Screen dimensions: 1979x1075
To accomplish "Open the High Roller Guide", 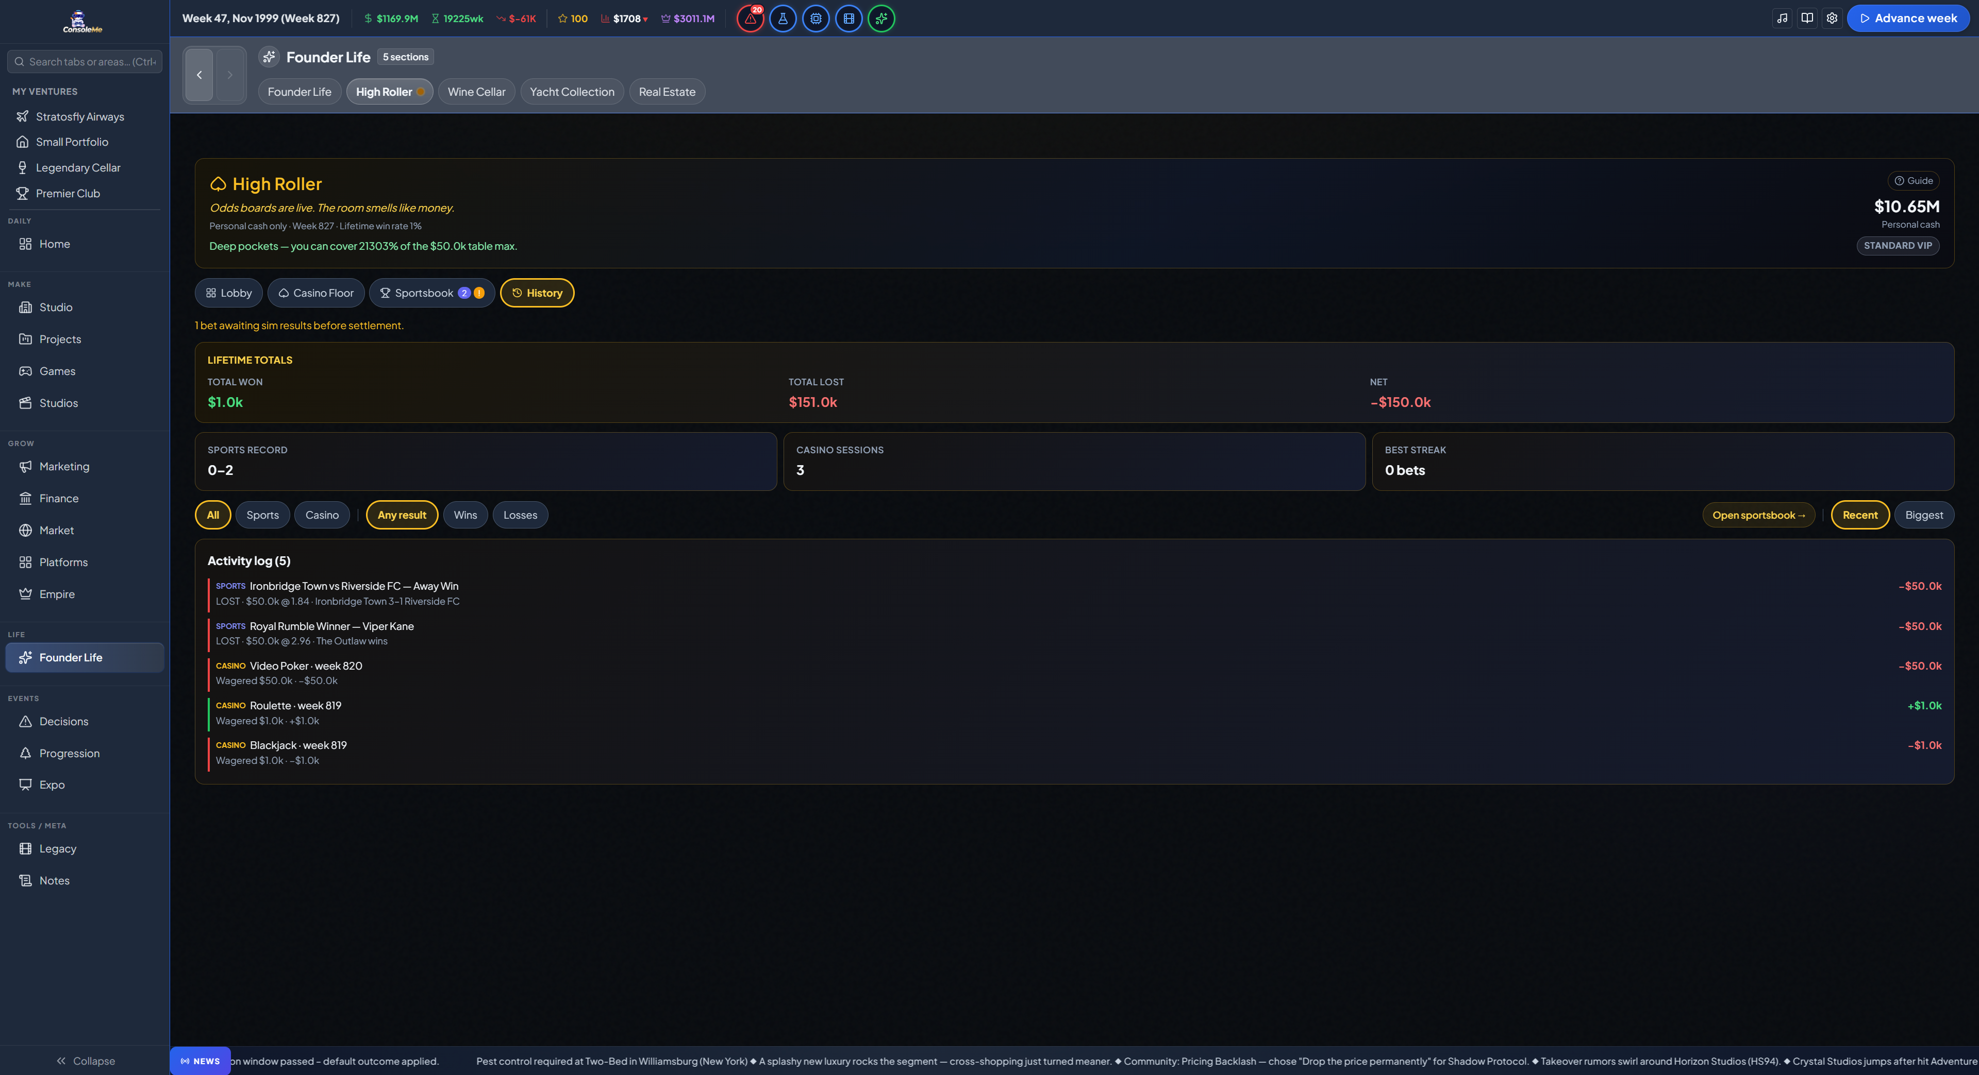I will pyautogui.click(x=1913, y=181).
